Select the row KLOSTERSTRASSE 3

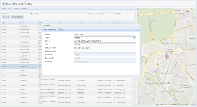(67, 93)
